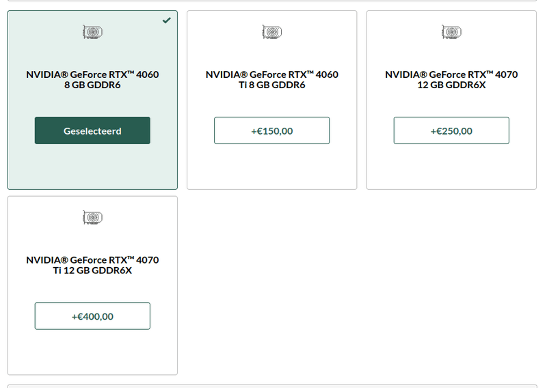Pick the +€250,00 upgrade button
The image size is (547, 388).
click(451, 130)
